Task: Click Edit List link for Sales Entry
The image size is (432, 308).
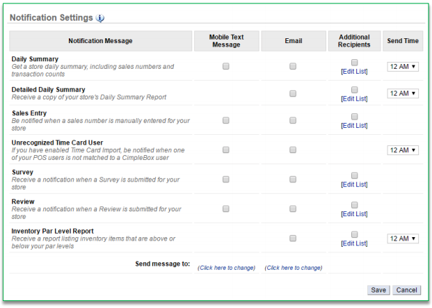Action: tap(354, 125)
